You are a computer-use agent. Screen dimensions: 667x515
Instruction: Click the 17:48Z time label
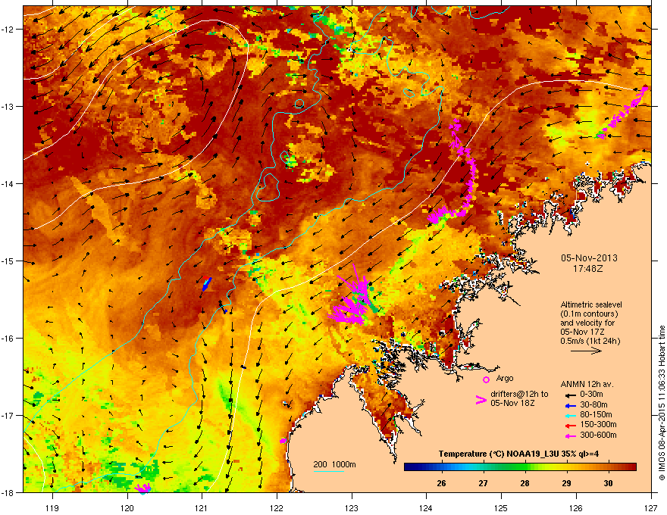tap(588, 269)
